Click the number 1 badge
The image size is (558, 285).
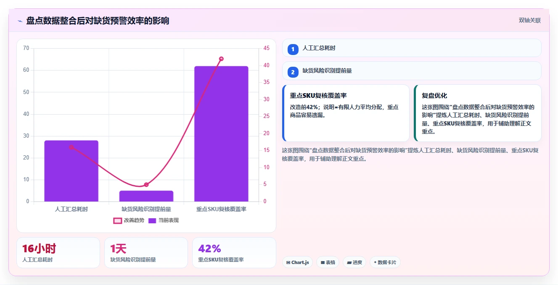293,49
